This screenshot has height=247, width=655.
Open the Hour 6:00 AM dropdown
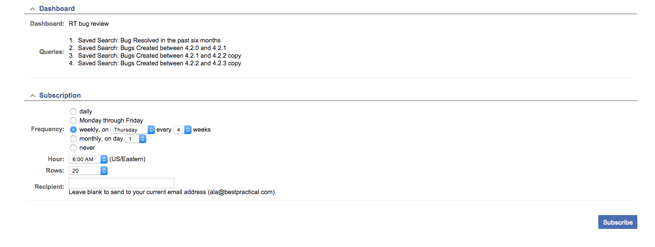click(x=88, y=159)
